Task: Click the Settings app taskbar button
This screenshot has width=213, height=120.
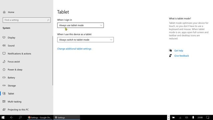Action: (67, 118)
